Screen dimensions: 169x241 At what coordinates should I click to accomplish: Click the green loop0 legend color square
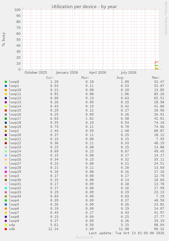pyautogui.click(x=6, y=82)
